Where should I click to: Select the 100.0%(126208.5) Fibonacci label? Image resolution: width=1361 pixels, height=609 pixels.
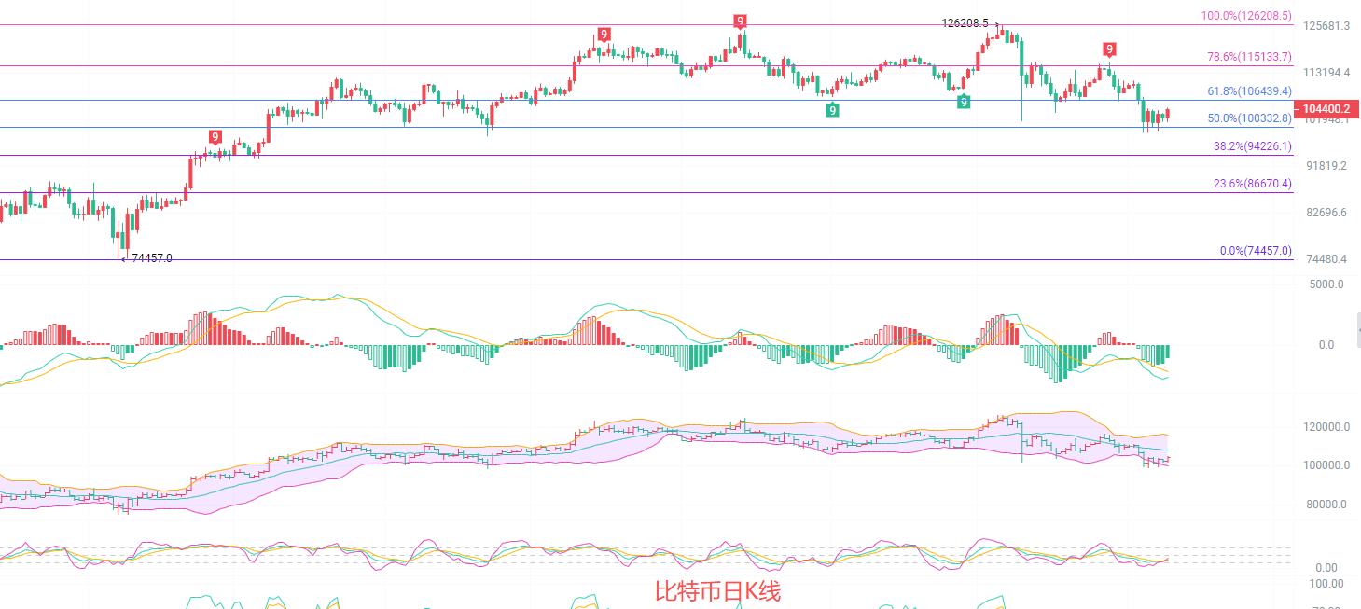coord(1245,16)
